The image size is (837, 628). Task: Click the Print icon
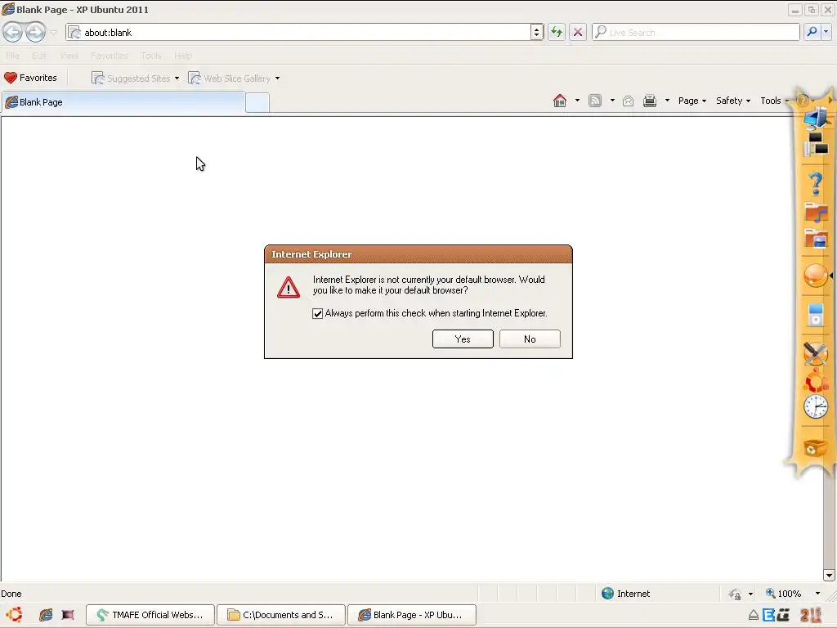coord(650,101)
